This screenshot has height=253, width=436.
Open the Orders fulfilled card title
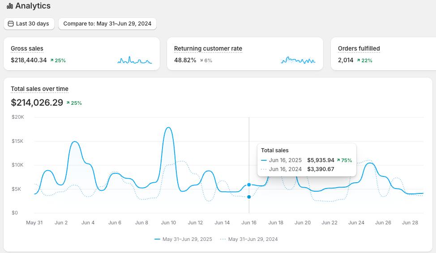(359, 48)
